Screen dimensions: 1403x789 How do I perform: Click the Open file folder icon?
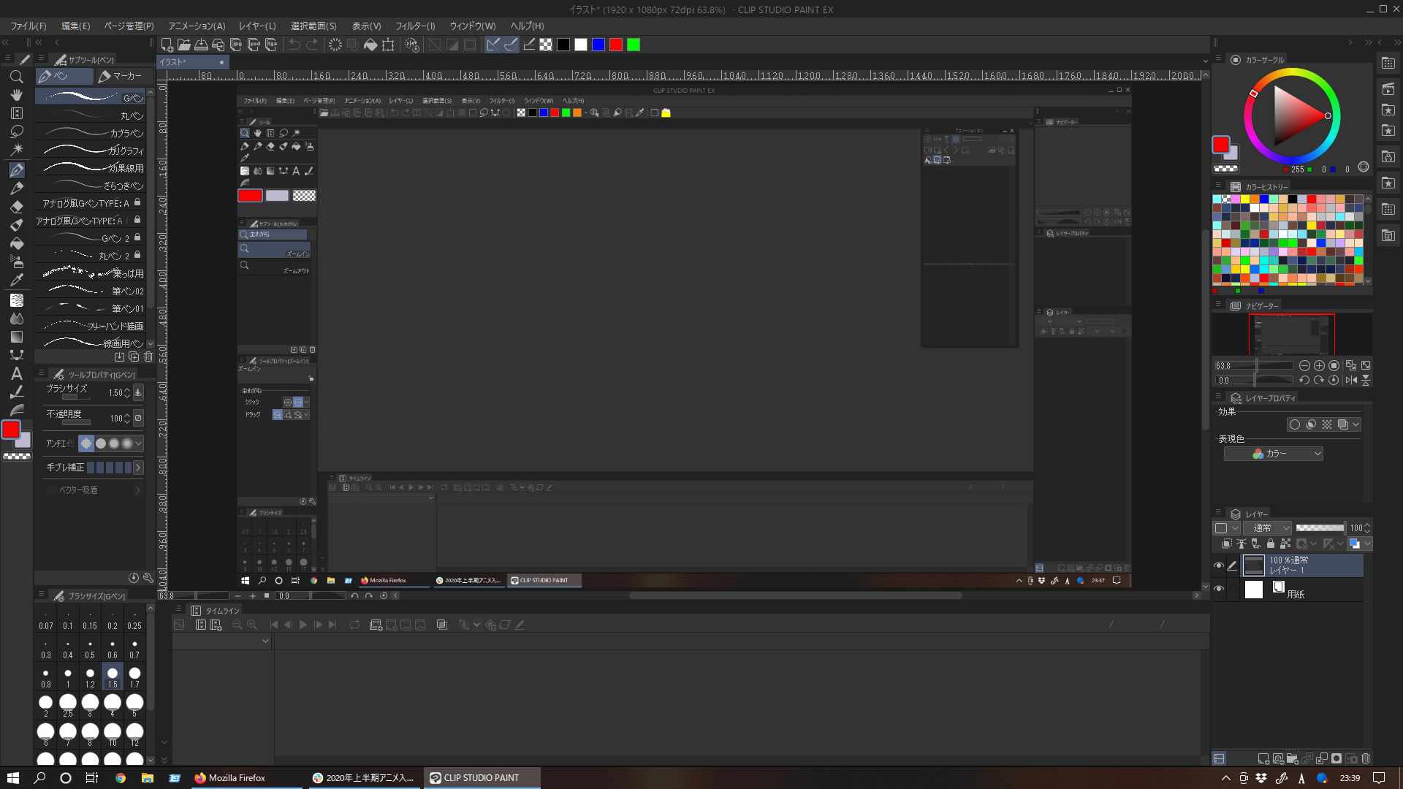coord(184,45)
